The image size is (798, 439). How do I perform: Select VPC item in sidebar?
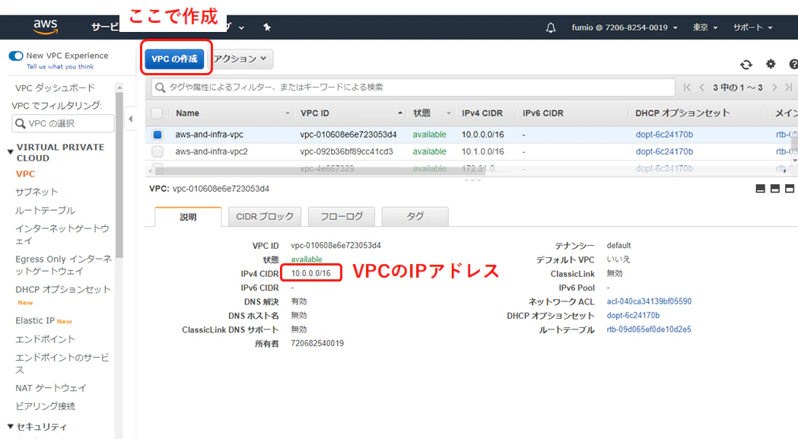(25, 174)
